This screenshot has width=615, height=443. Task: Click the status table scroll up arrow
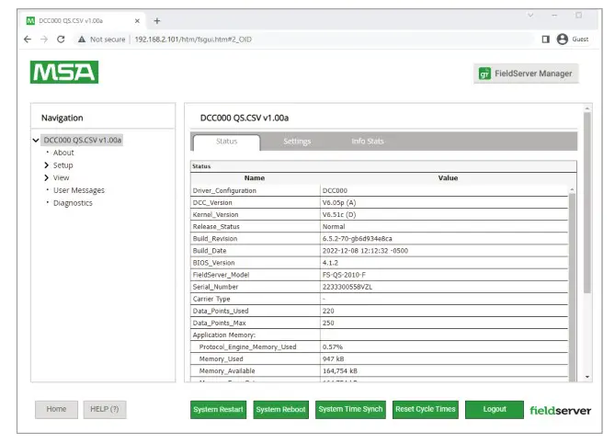(572, 189)
